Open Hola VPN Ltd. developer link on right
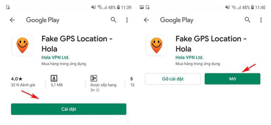The height and width of the screenshot is (125, 271). 189,57
